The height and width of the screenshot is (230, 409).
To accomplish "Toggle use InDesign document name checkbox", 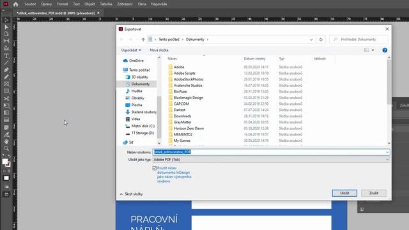I will 155,168.
